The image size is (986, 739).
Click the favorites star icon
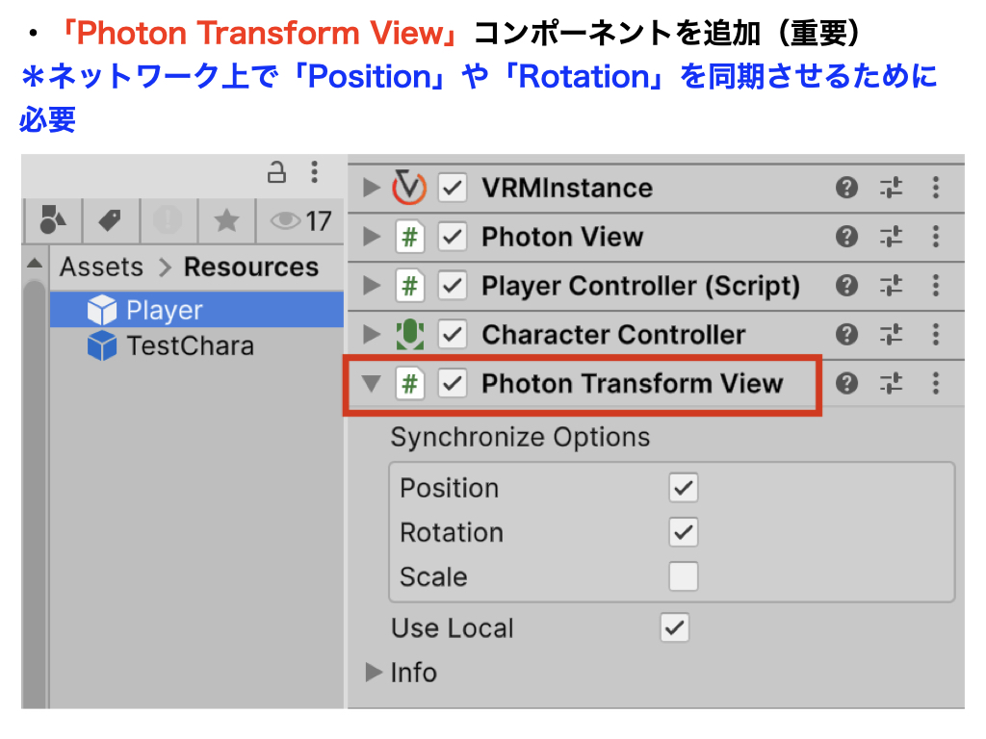pyautogui.click(x=226, y=220)
